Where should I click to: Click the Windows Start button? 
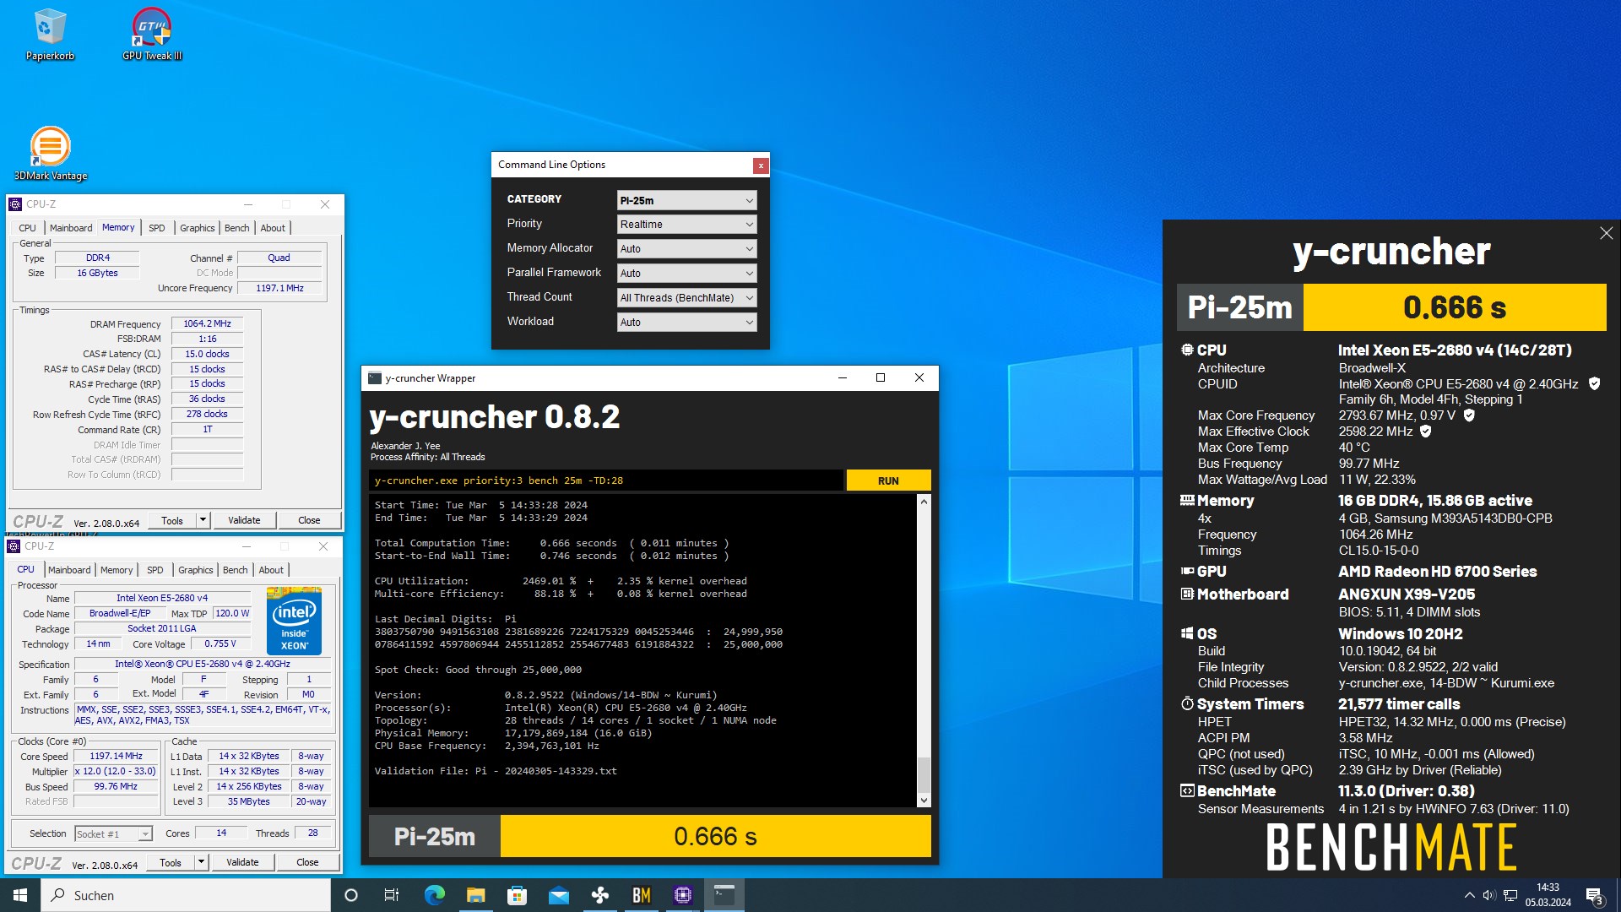click(x=20, y=895)
